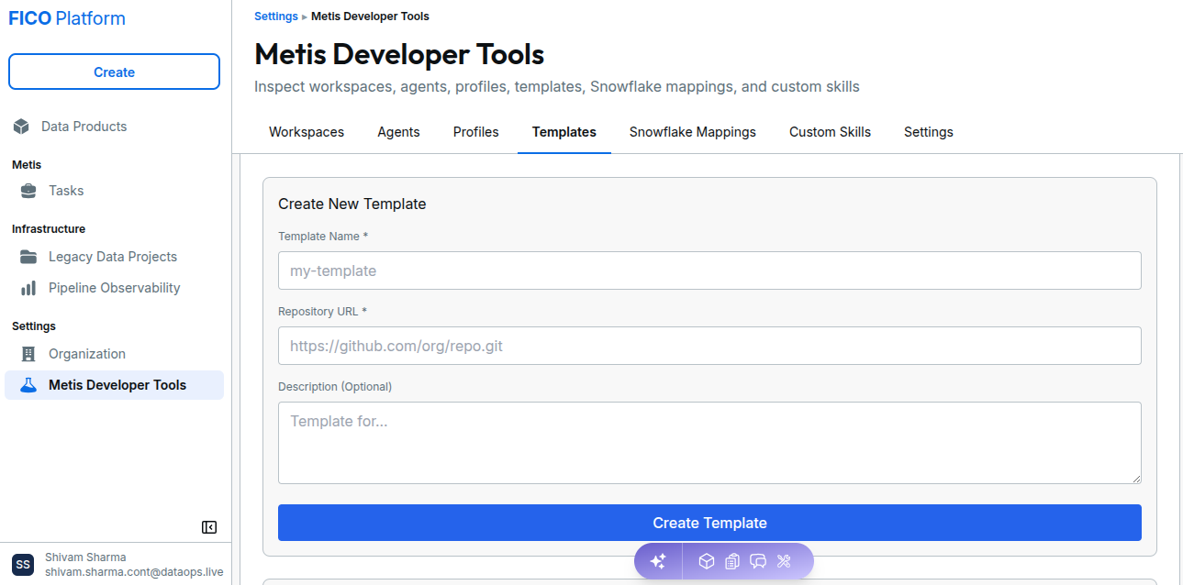Click the 'Metis Developer Tools' page title
Screen dimensions: 1183x585
click(399, 54)
